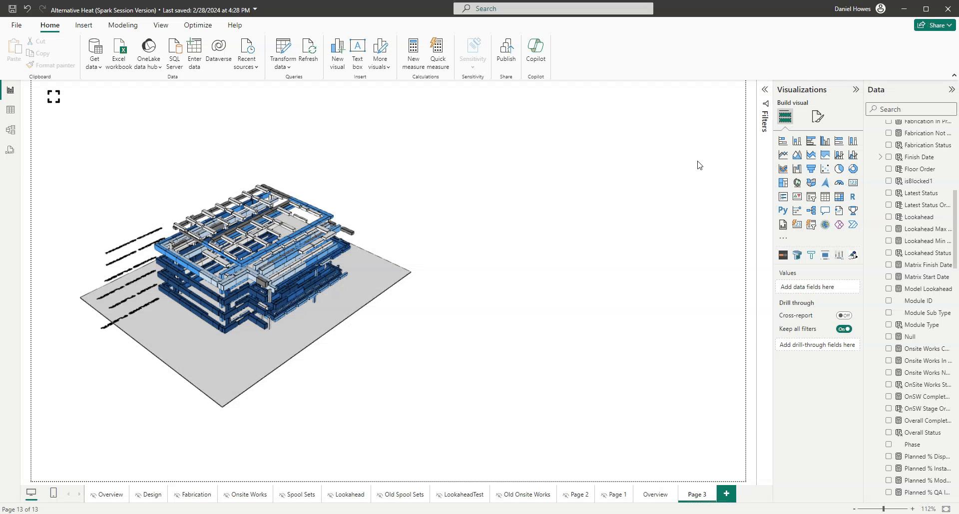Toggle Cross-report drill through switch
This screenshot has height=514, width=959.
844,315
